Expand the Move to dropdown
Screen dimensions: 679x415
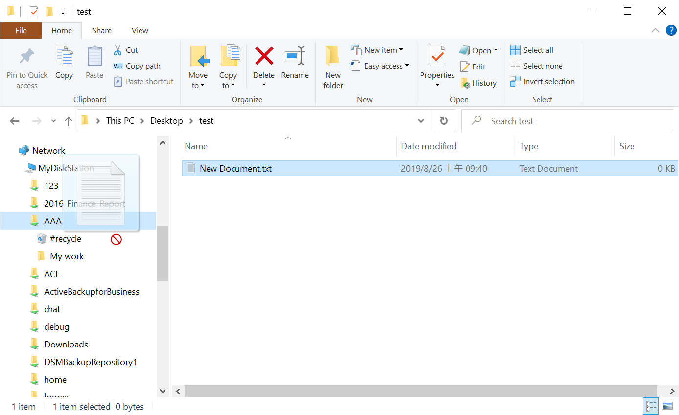[x=198, y=86]
